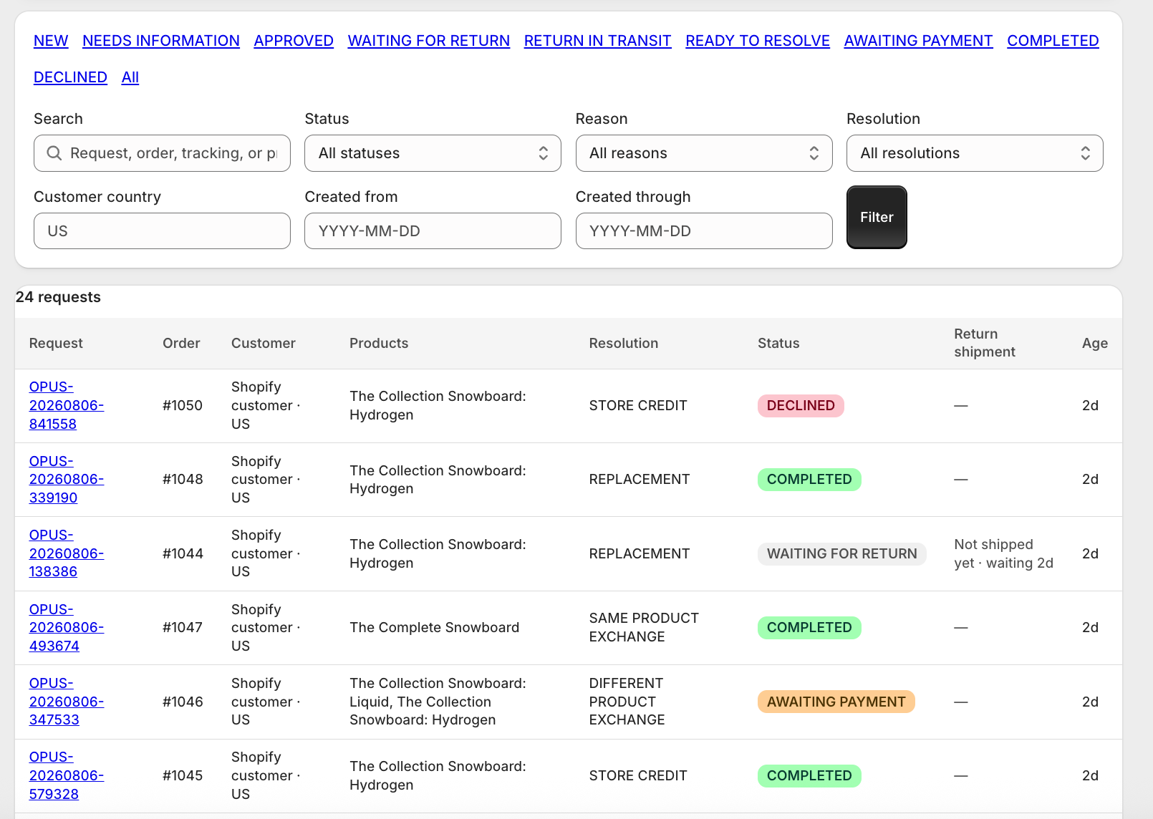Switch to the APPROVED tab

(294, 41)
